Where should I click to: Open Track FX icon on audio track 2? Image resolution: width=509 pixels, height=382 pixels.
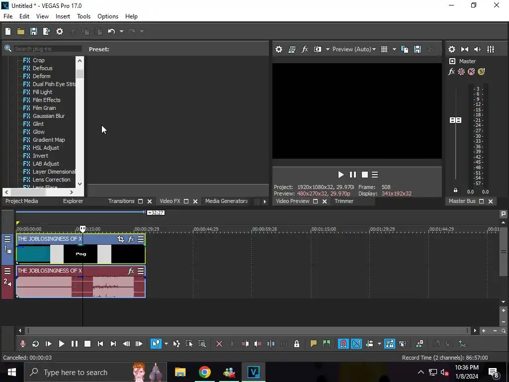tap(131, 271)
